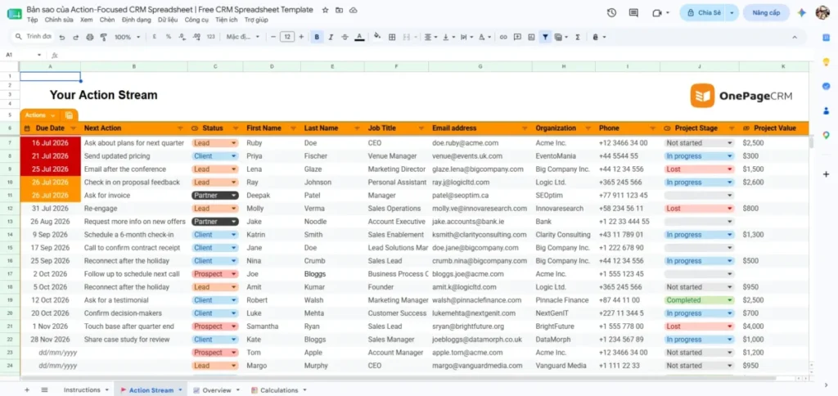This screenshot has height=396, width=838.
Task: Open the Organization column filter
Action: tap(588, 128)
